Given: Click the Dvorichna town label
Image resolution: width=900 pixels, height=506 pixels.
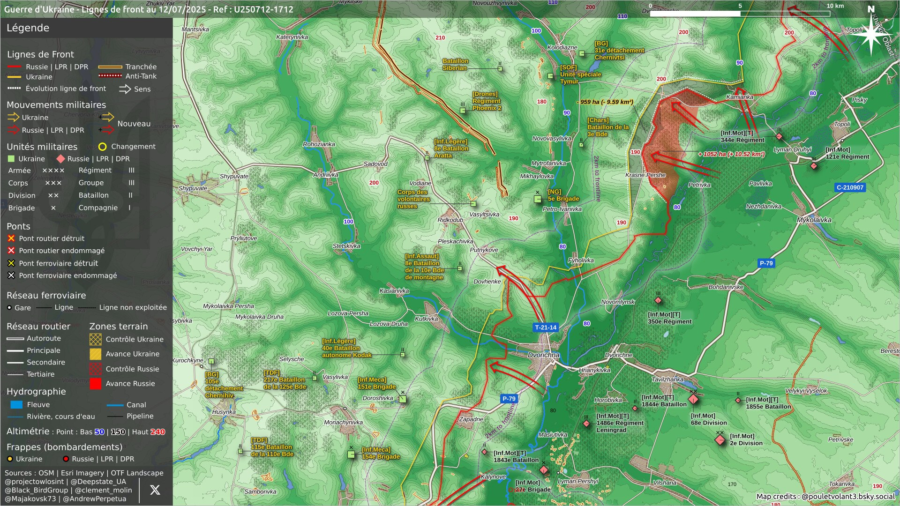Looking at the screenshot, I should (x=544, y=355).
